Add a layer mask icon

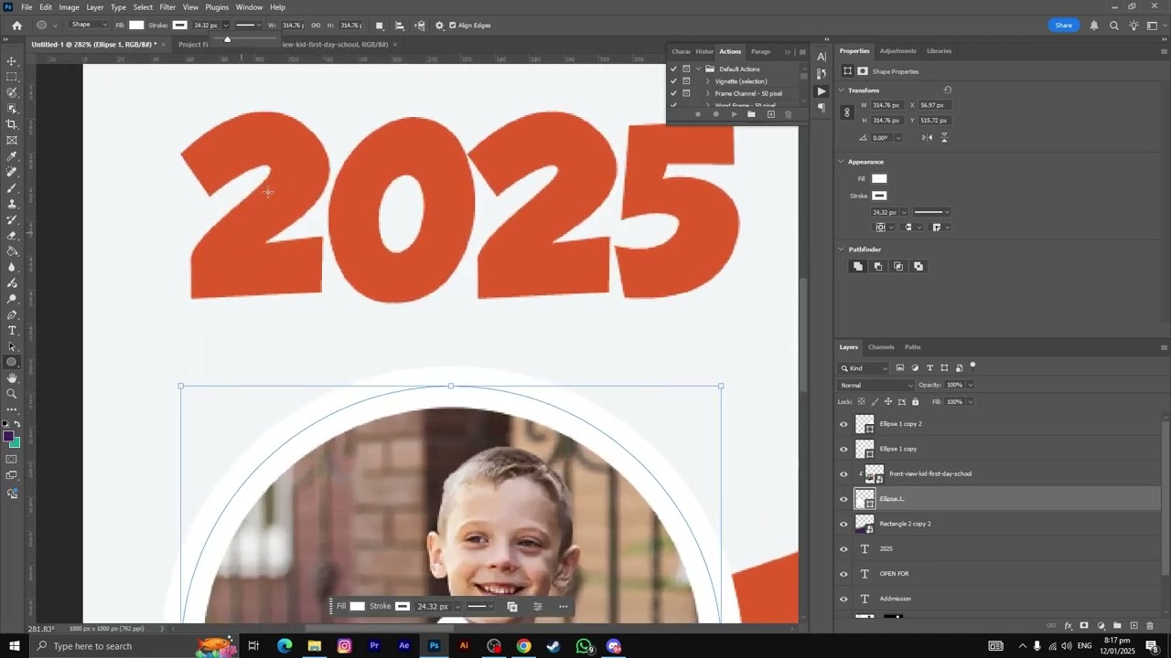click(1084, 626)
